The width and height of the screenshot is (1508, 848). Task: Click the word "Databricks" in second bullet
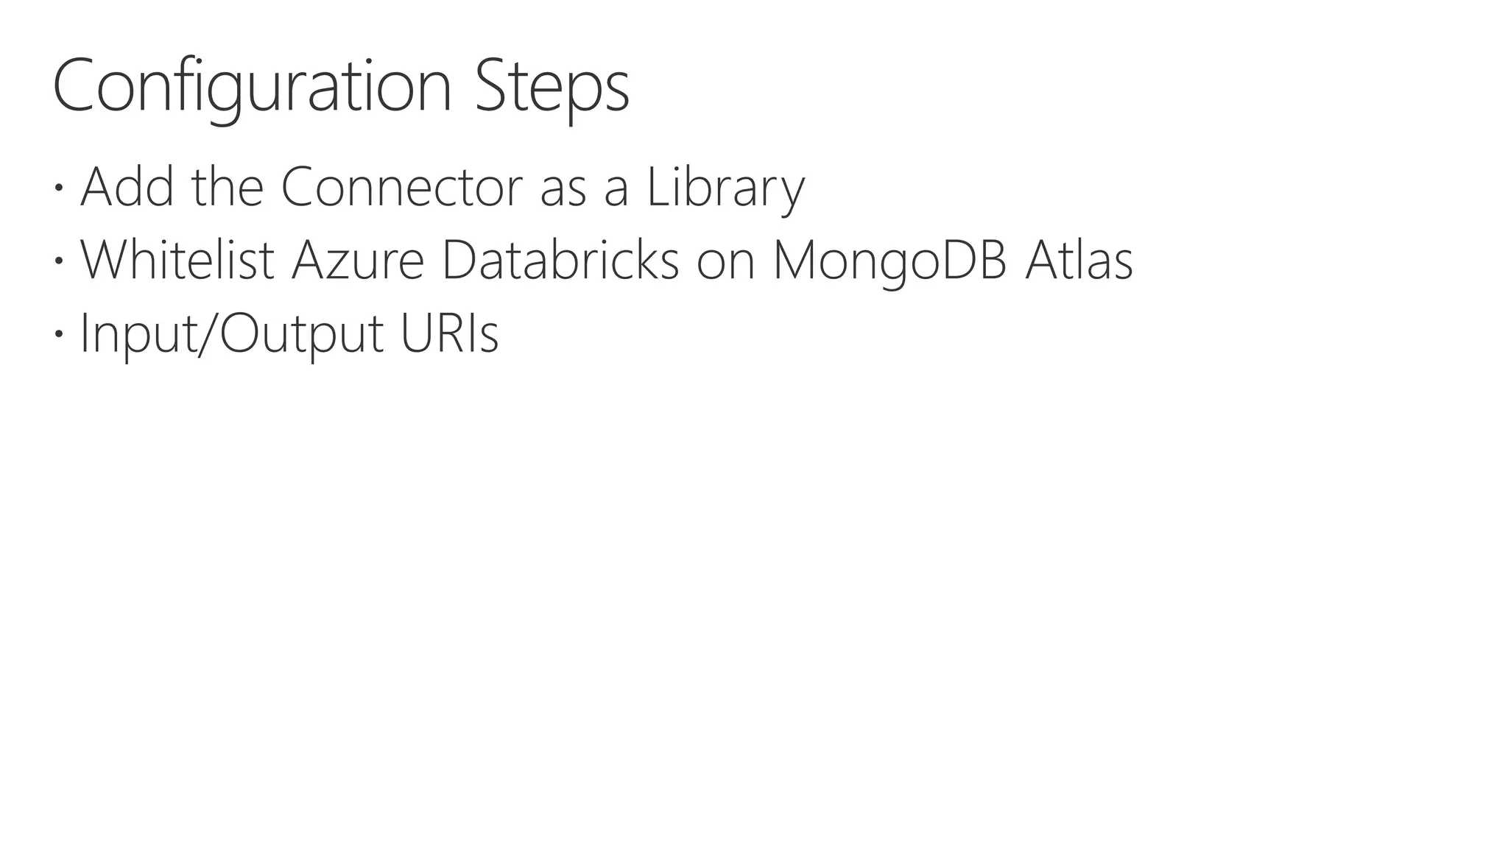[560, 260]
